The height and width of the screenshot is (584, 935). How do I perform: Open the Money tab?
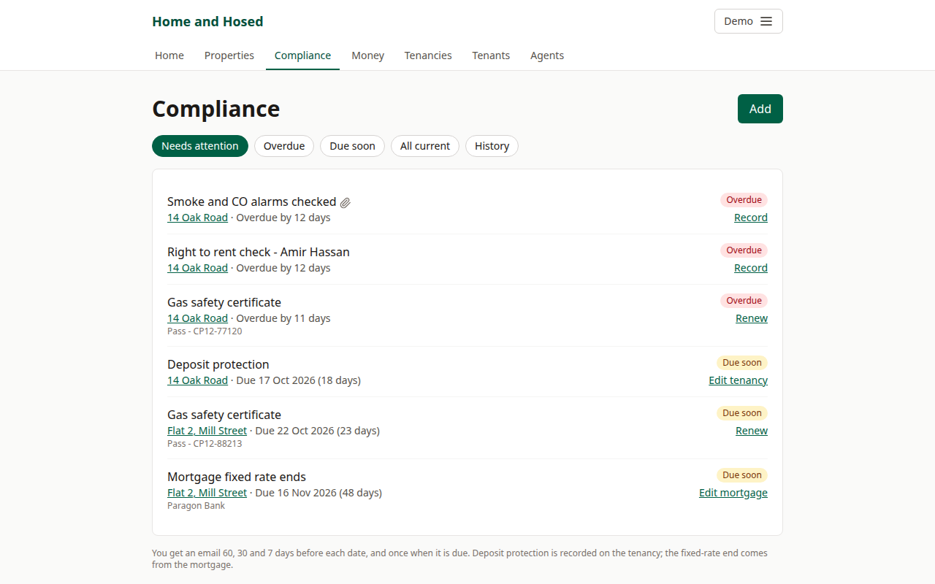(x=367, y=55)
